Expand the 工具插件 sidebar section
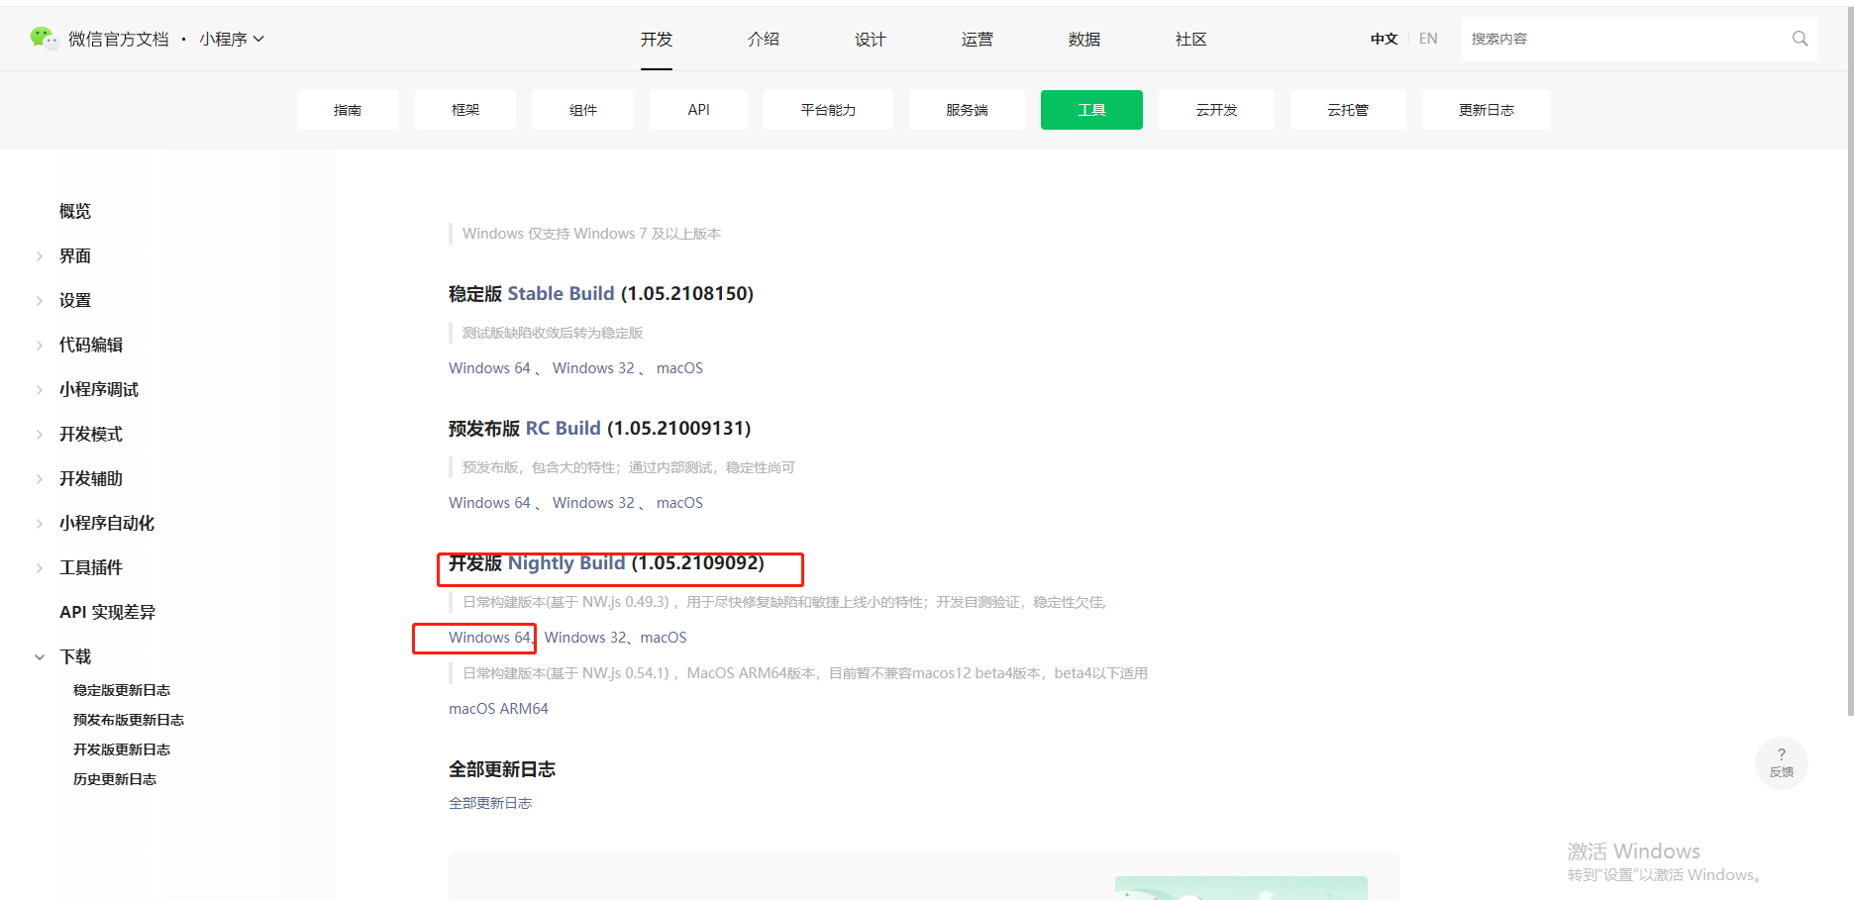 coord(40,567)
